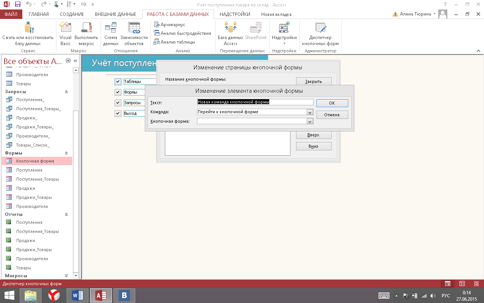Screen dimensions: 484x303
Task: Collapse the Отчеты group
Action: 67,214
